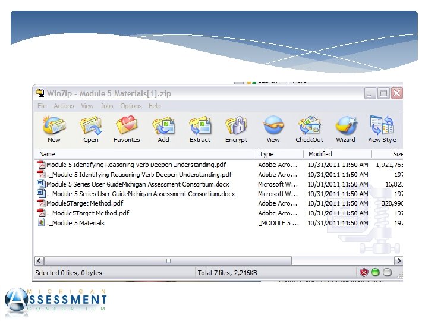428x321 pixels.
Task: Select ._Module5Target Method.pdf file name
Action: click(x=88, y=213)
